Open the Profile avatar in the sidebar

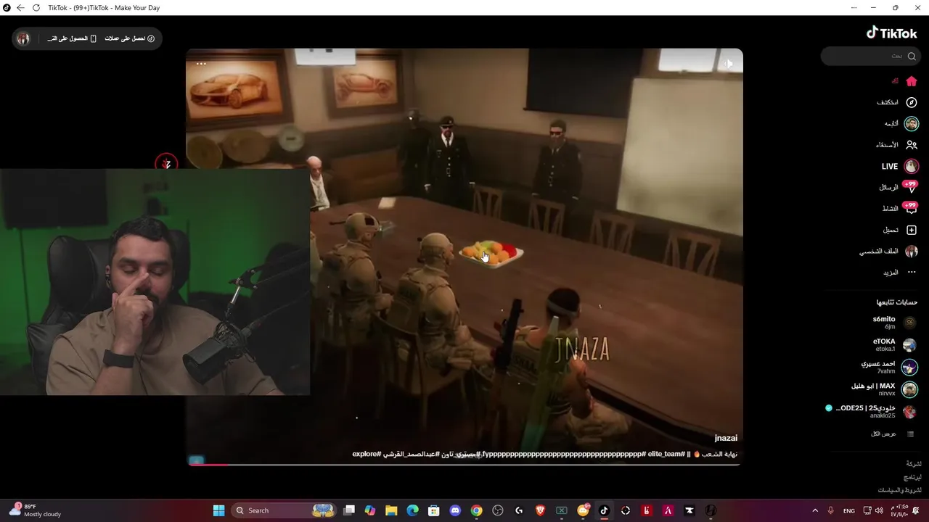912,252
